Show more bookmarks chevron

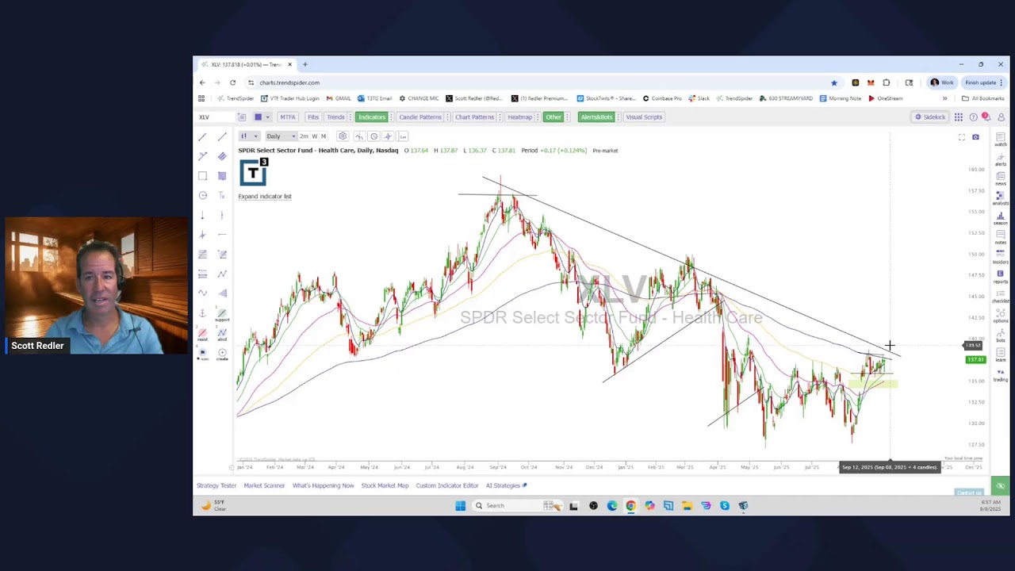(944, 98)
